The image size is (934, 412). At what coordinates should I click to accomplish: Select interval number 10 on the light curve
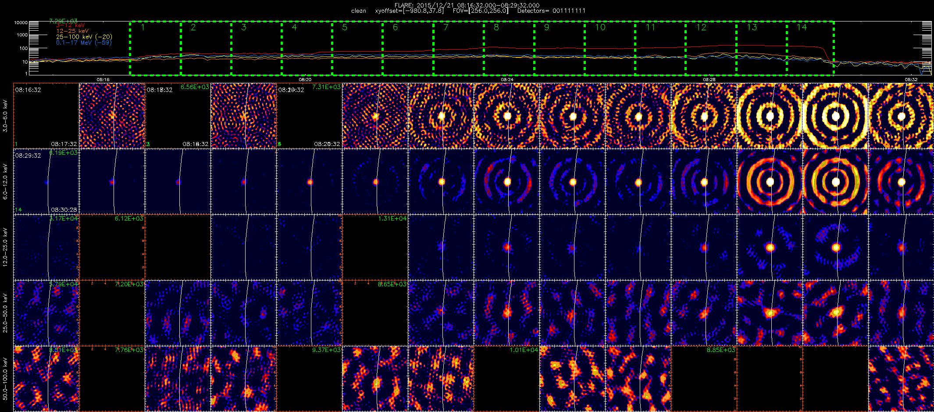coord(600,27)
